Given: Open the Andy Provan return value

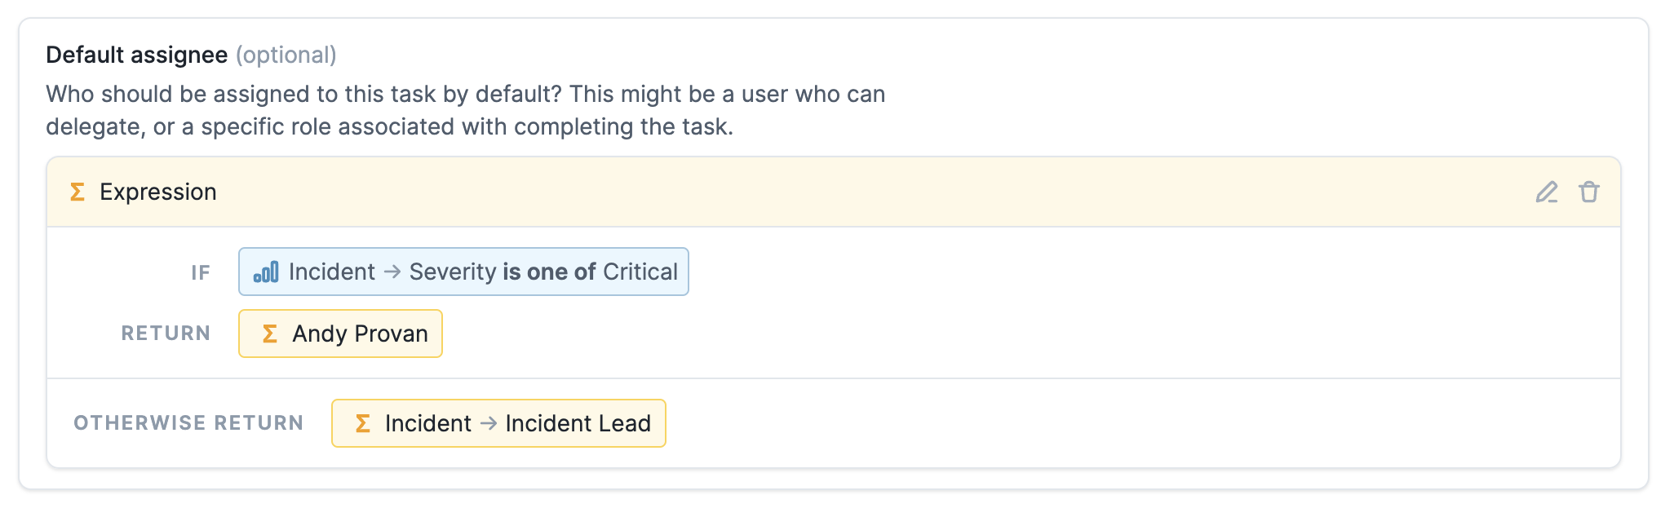Looking at the screenshot, I should point(360,334).
